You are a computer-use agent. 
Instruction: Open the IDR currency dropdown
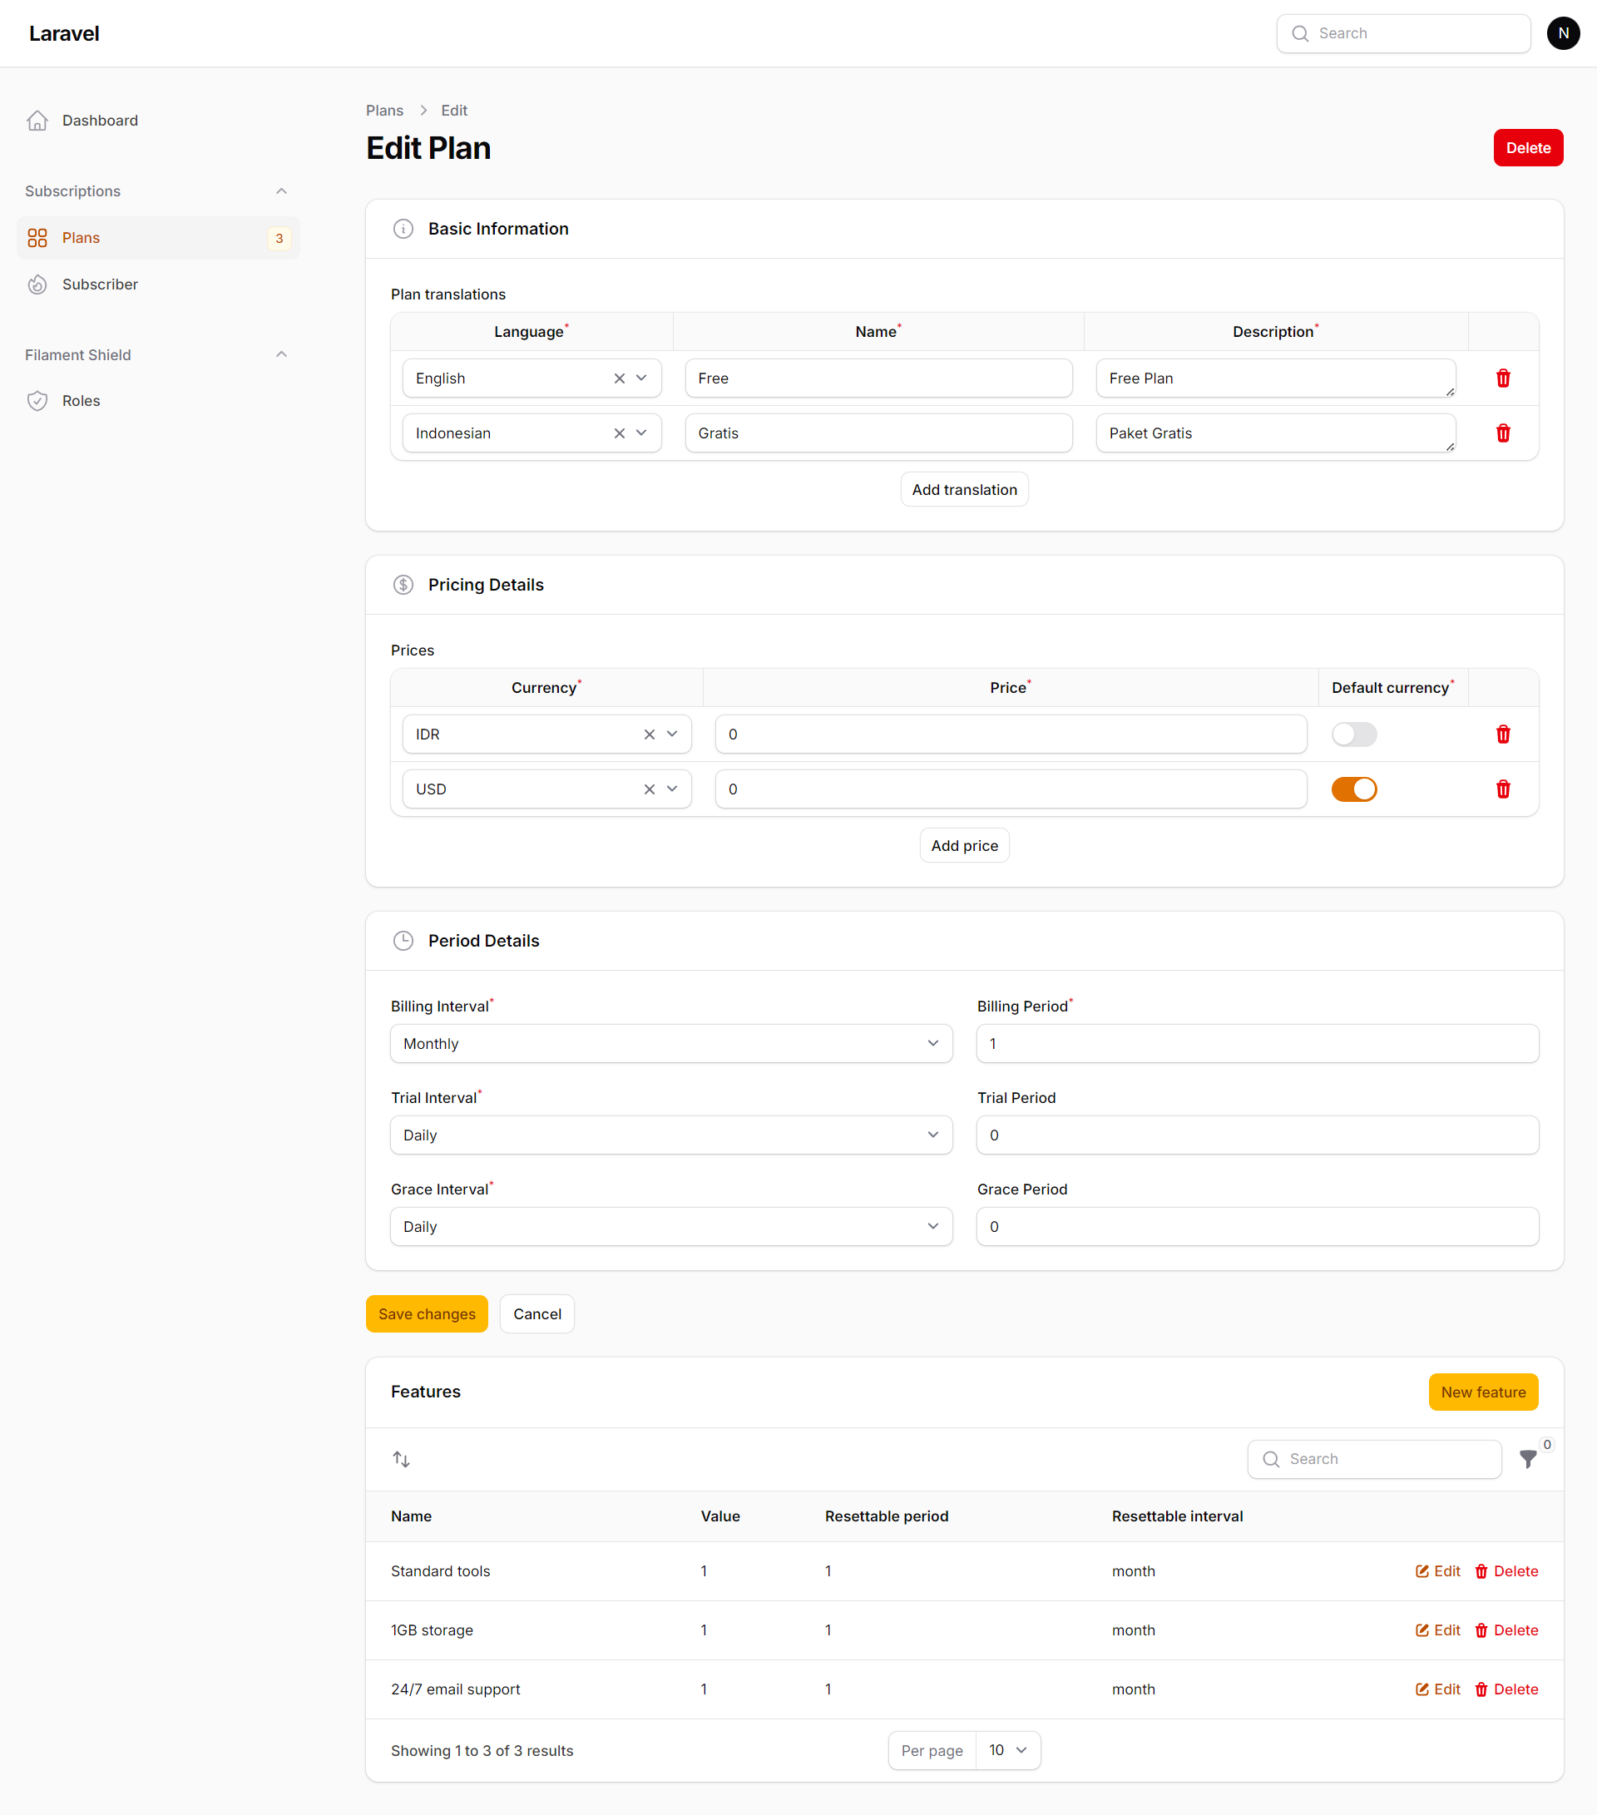click(672, 734)
